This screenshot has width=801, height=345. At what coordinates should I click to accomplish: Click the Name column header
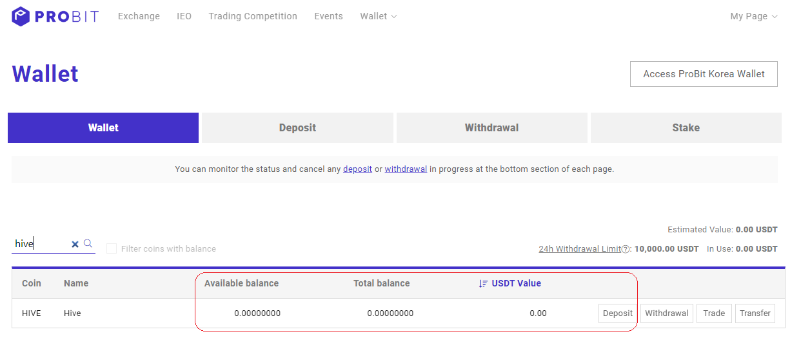click(x=76, y=283)
